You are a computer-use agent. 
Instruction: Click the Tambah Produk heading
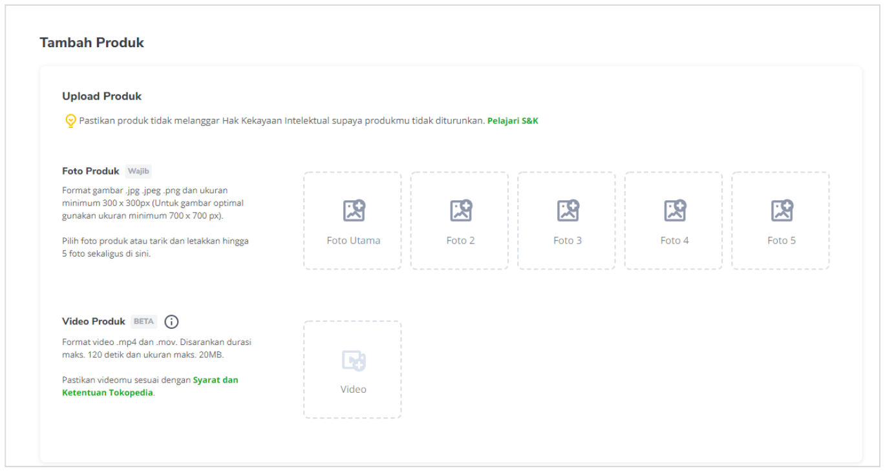(92, 43)
